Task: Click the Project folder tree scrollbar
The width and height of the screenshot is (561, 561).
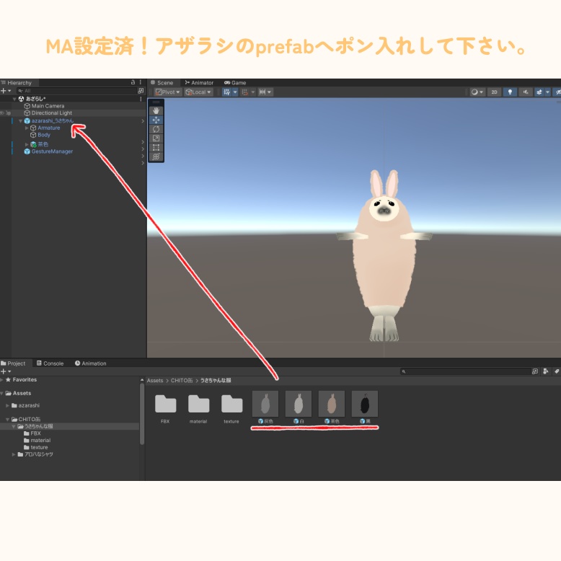Action: 142,415
